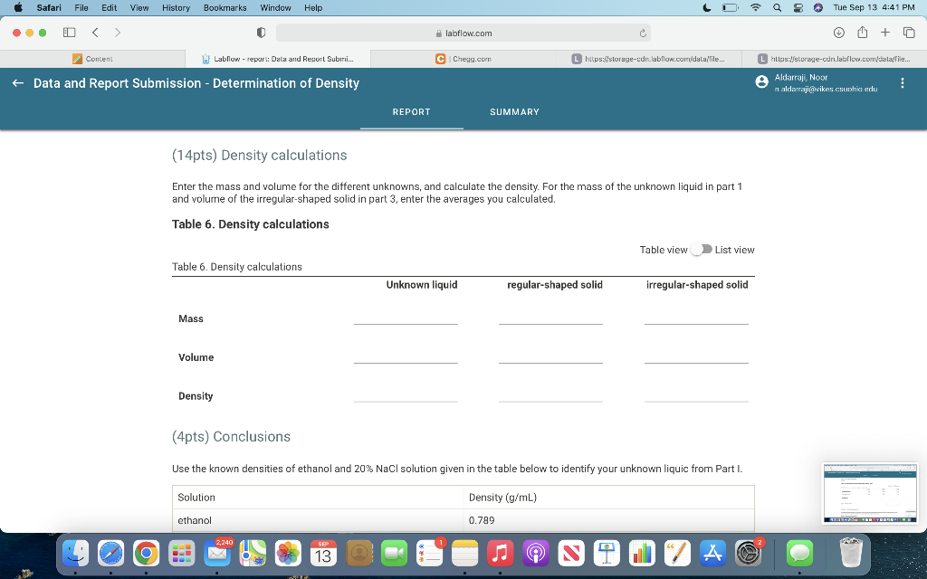Click the page thumbnail preview at bottom right
The height and width of the screenshot is (579, 927).
pos(869,493)
